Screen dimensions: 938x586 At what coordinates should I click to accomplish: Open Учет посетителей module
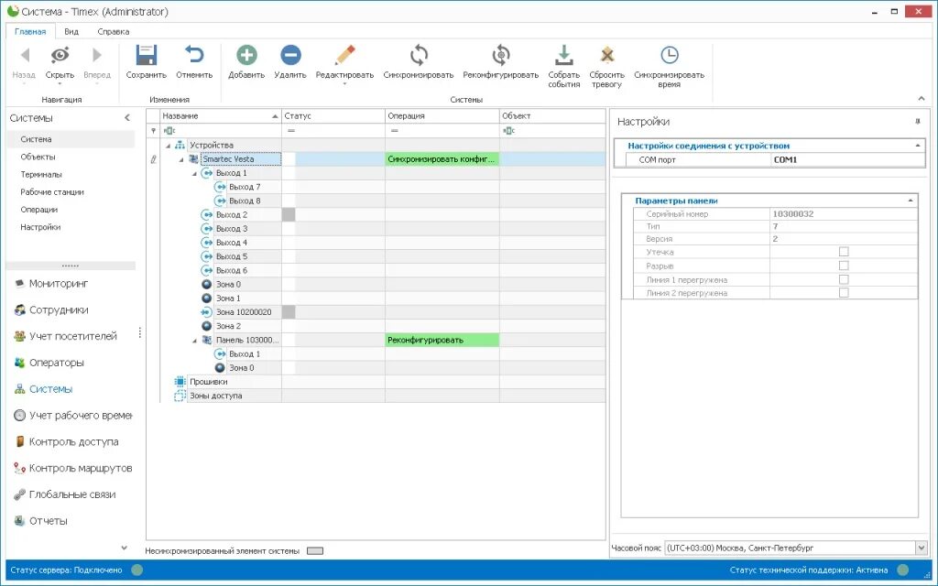pos(73,336)
